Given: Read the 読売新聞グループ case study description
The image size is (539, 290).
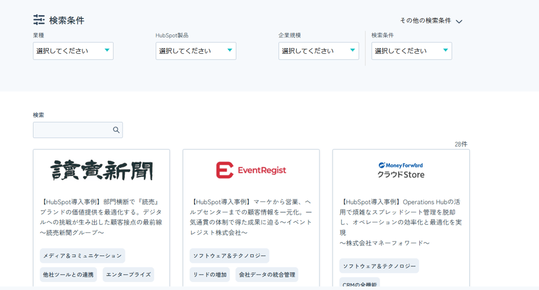Looking at the screenshot, I should (102, 217).
